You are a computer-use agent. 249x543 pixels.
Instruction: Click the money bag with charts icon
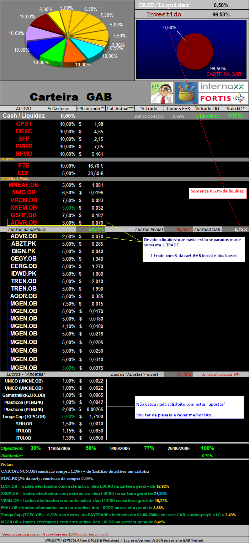186,93
